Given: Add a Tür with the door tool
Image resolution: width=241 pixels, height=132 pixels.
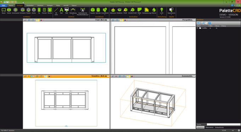Looking at the screenshot, I should tap(39, 11).
